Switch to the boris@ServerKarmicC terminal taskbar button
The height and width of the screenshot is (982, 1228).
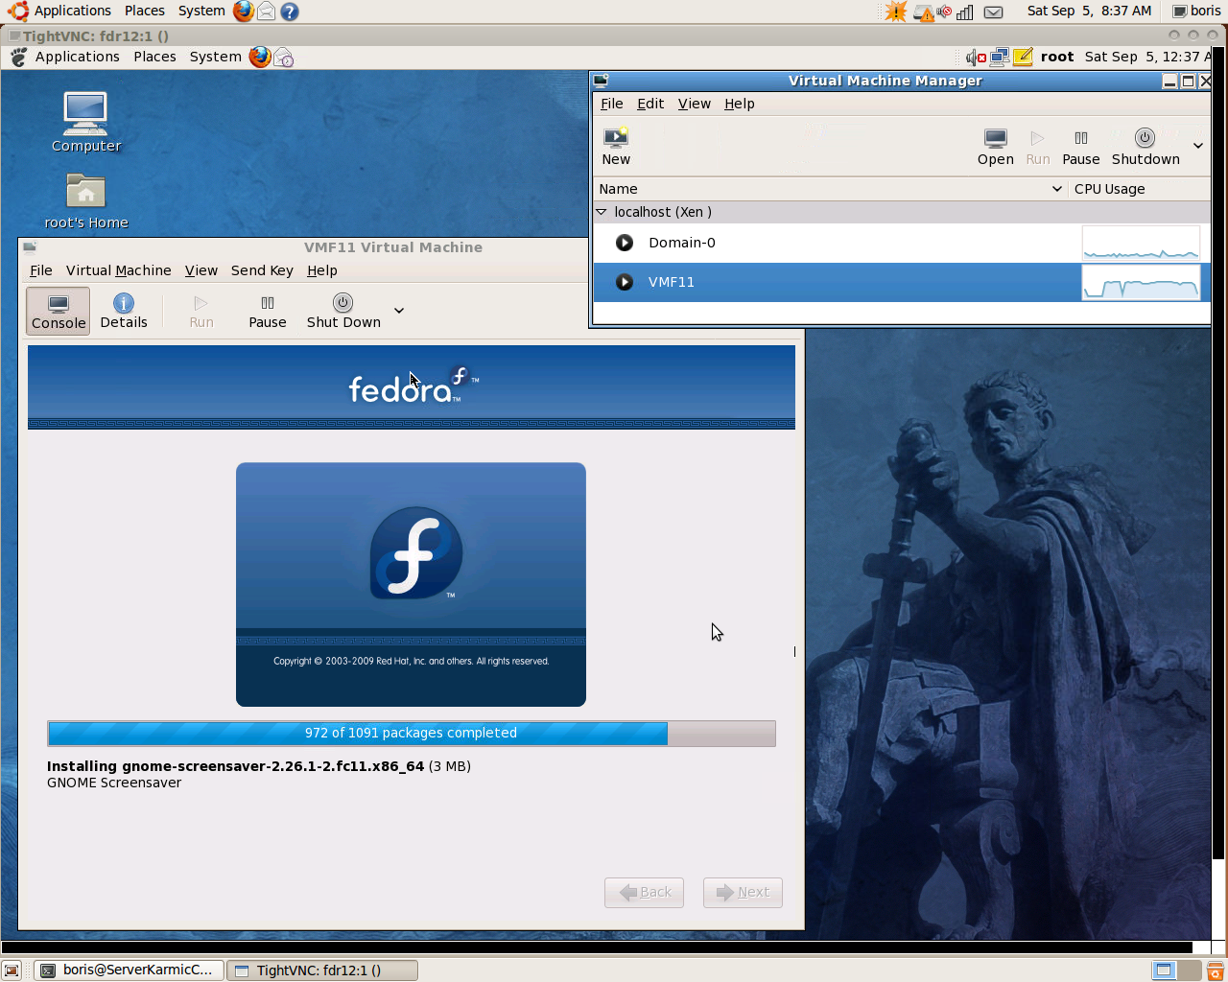(130, 970)
